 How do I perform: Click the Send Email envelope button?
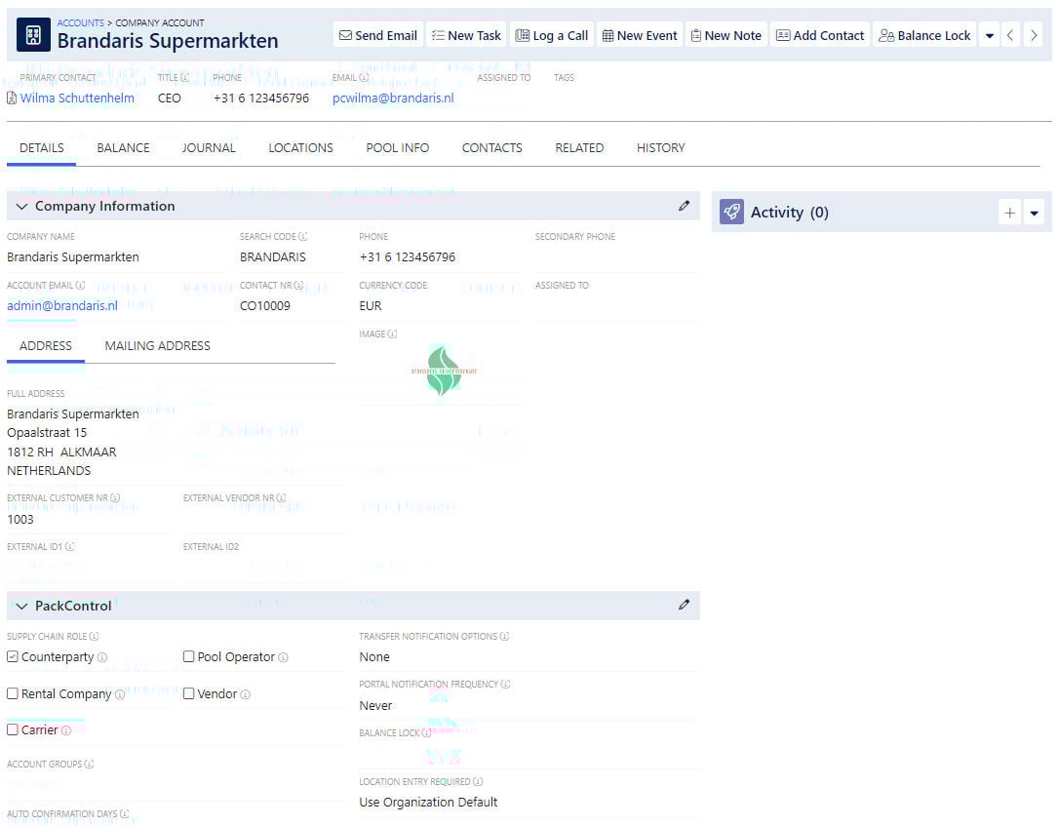tap(377, 35)
